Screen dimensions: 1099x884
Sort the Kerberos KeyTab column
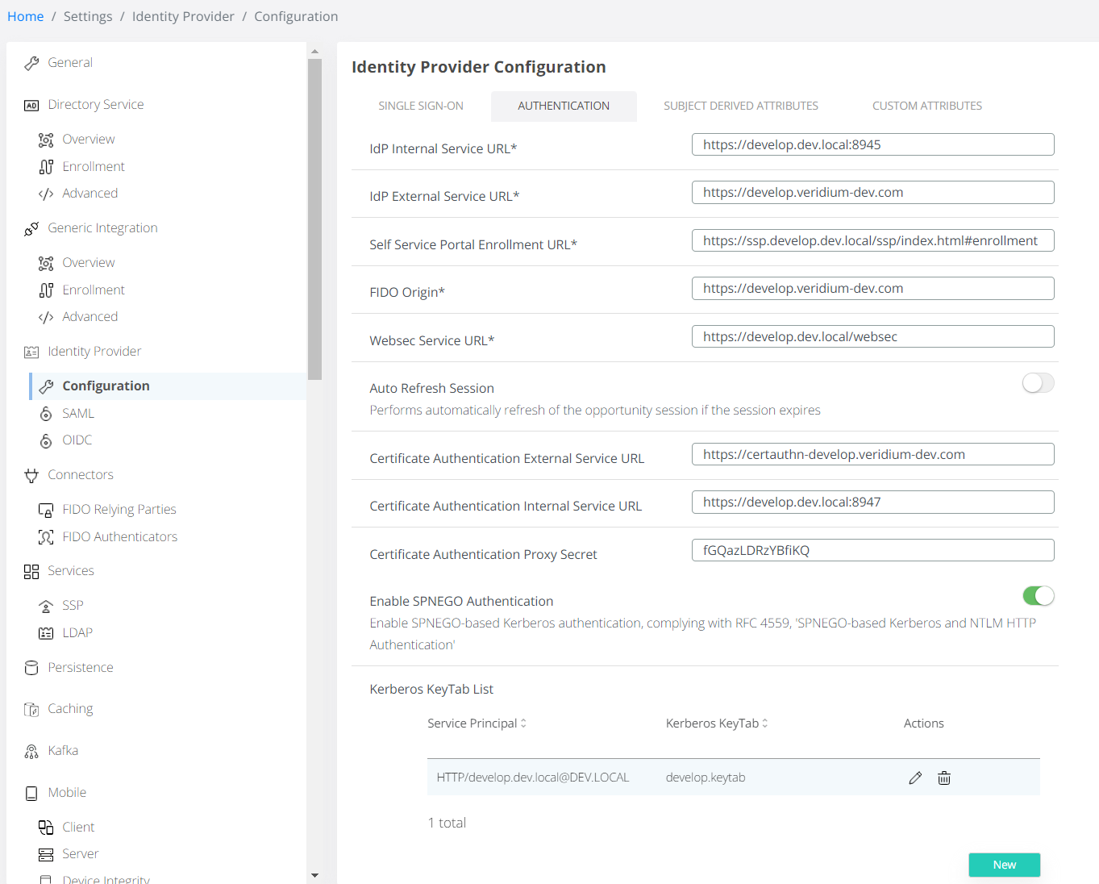pyautogui.click(x=765, y=723)
